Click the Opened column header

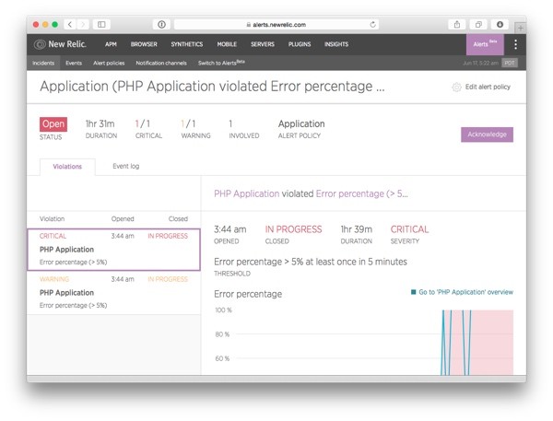click(123, 218)
